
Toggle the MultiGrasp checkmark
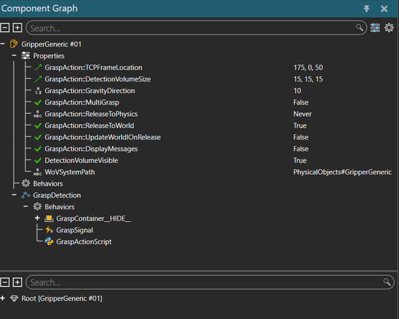coord(38,103)
